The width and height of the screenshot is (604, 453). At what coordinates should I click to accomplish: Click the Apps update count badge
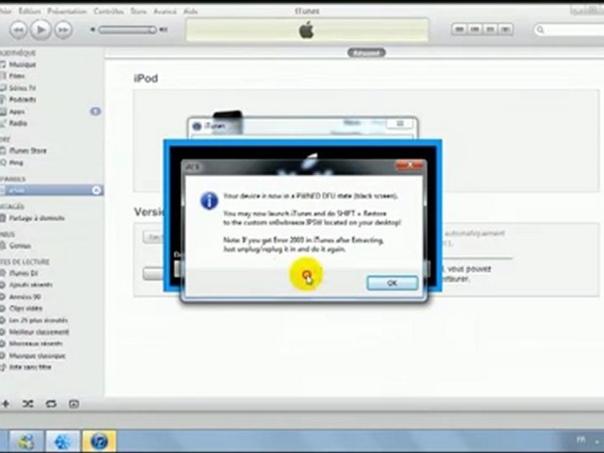(95, 112)
